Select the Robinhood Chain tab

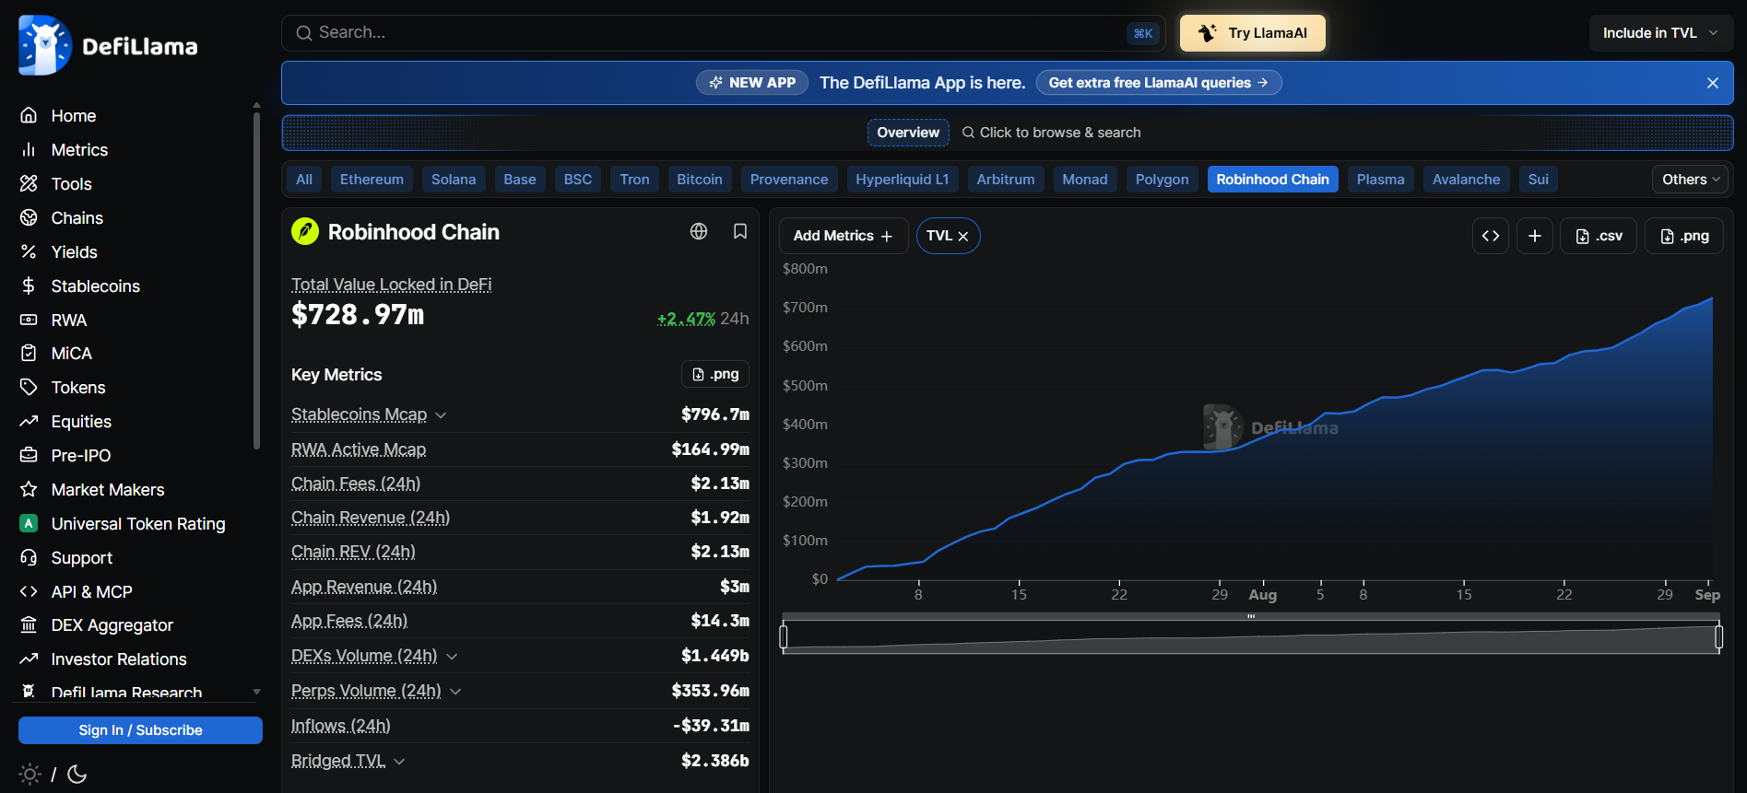click(x=1272, y=180)
